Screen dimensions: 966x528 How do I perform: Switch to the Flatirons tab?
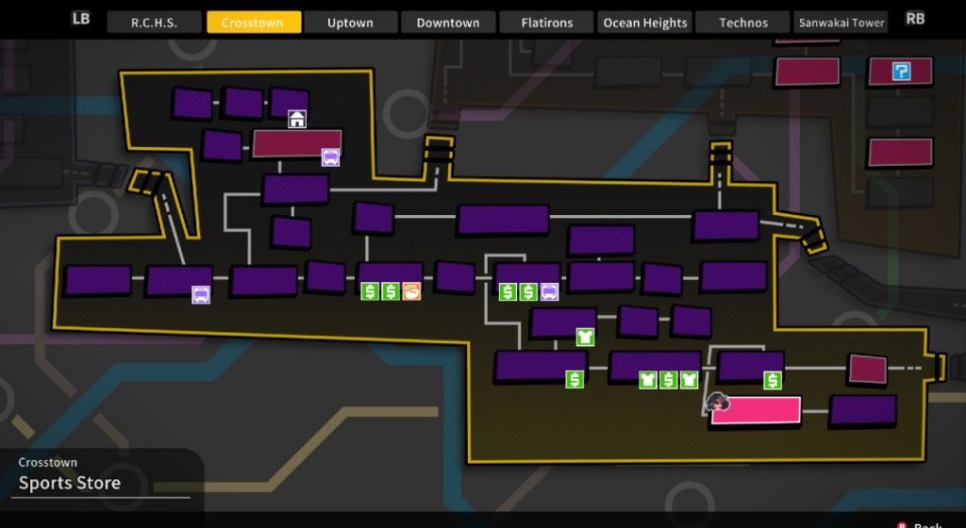(547, 23)
